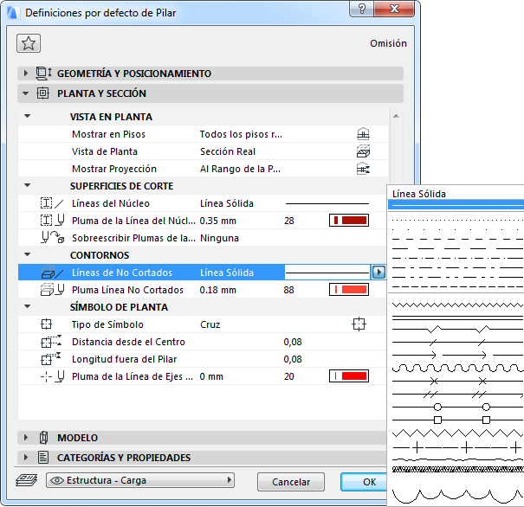Click the Pluma de la Línea del Núcleo icon
Image resolution: width=524 pixels, height=507 pixels.
52,221
